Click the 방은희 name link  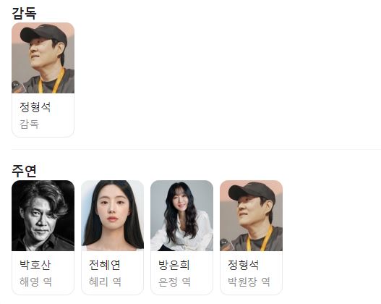[174, 265]
